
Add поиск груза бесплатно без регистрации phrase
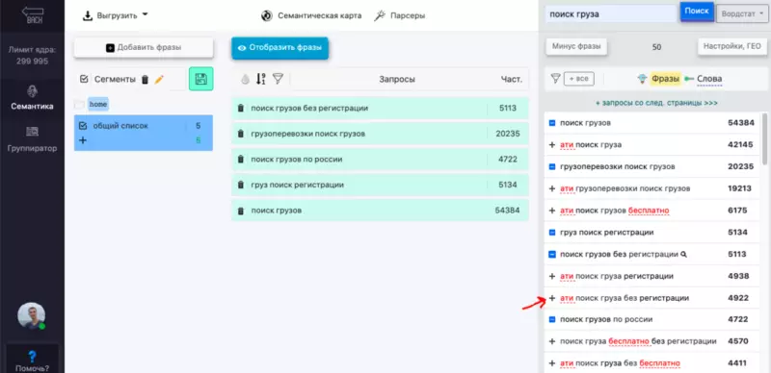551,341
